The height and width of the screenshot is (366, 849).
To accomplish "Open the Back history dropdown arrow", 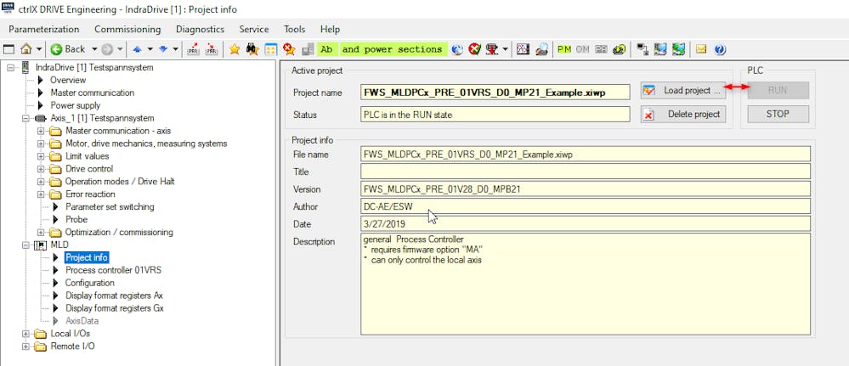I will (x=94, y=49).
